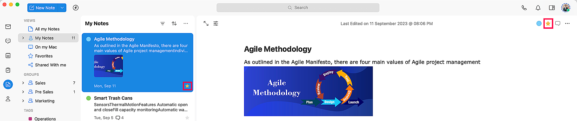Expand the Marketing group
Image resolution: width=577 pixels, height=121 pixels.
point(23,101)
